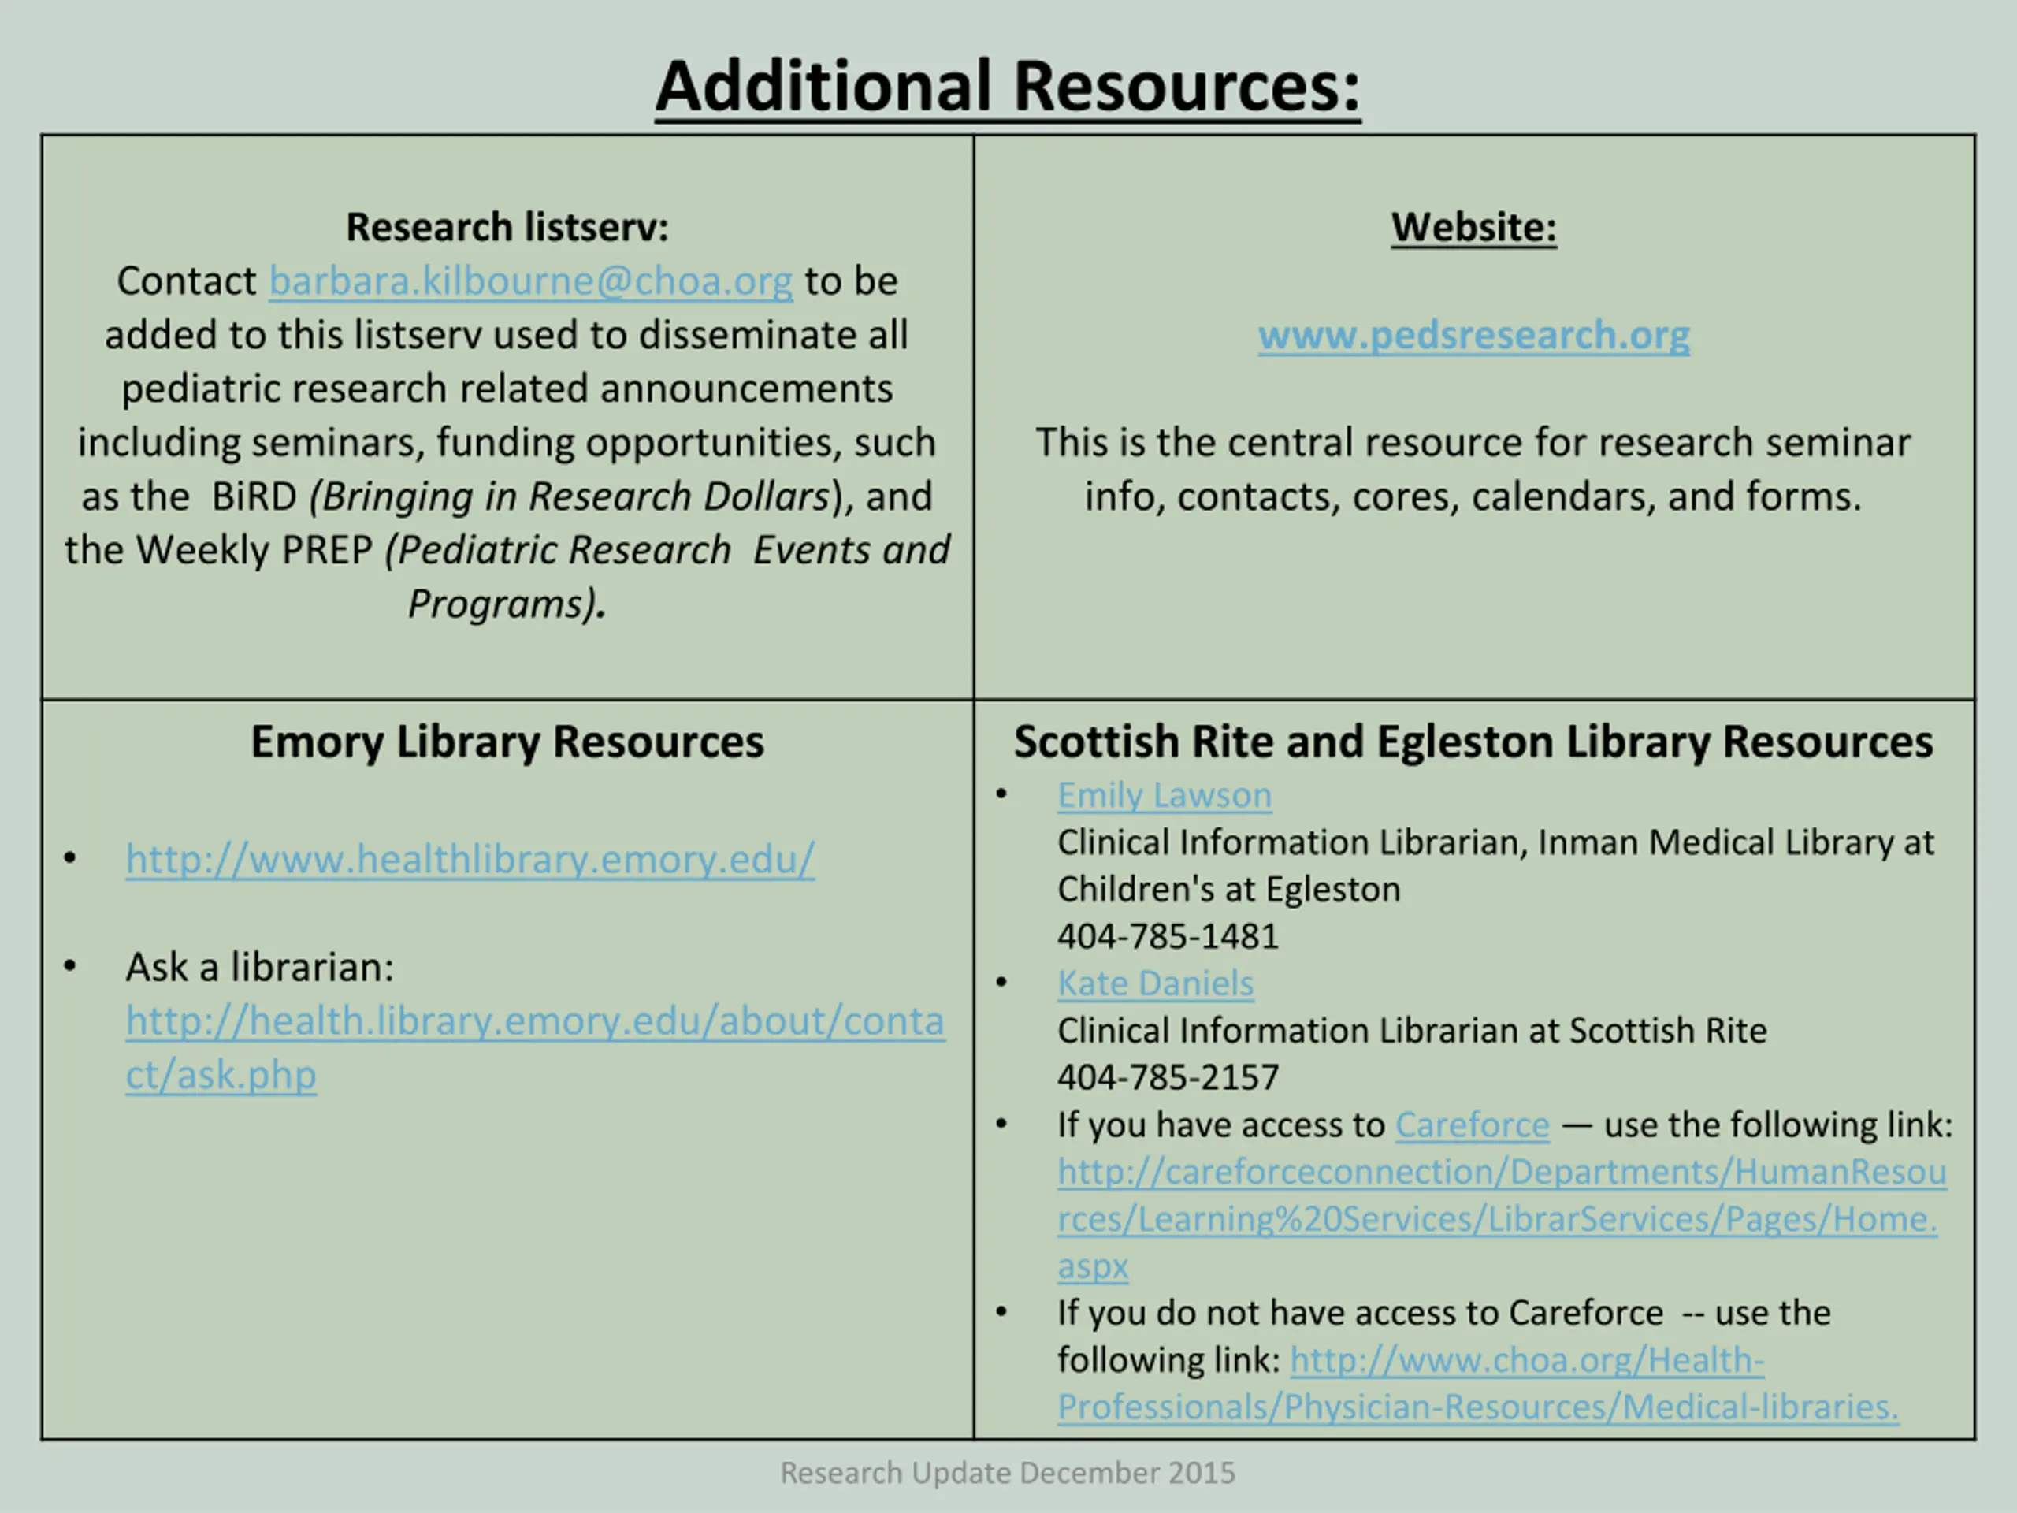Viewport: 2017px width, 1513px height.
Task: Select phone number 404-785-1481
Action: click(1168, 937)
